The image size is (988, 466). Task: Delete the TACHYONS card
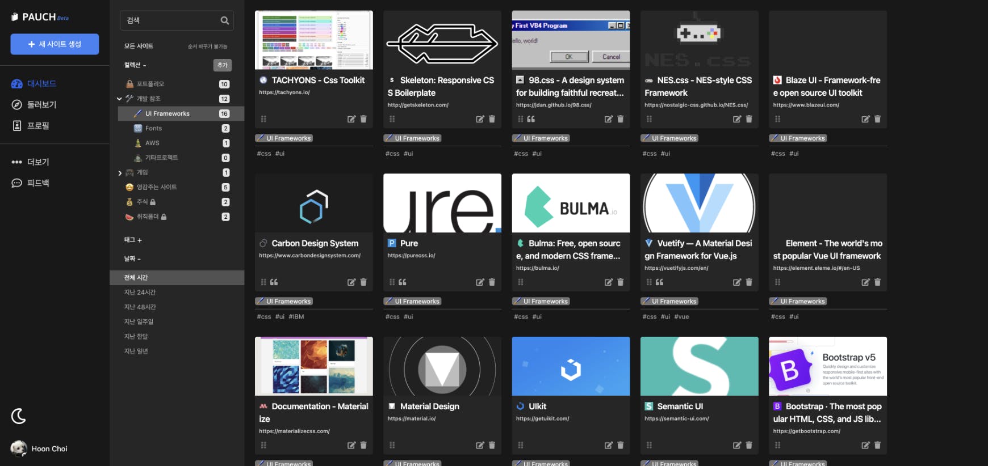point(363,119)
